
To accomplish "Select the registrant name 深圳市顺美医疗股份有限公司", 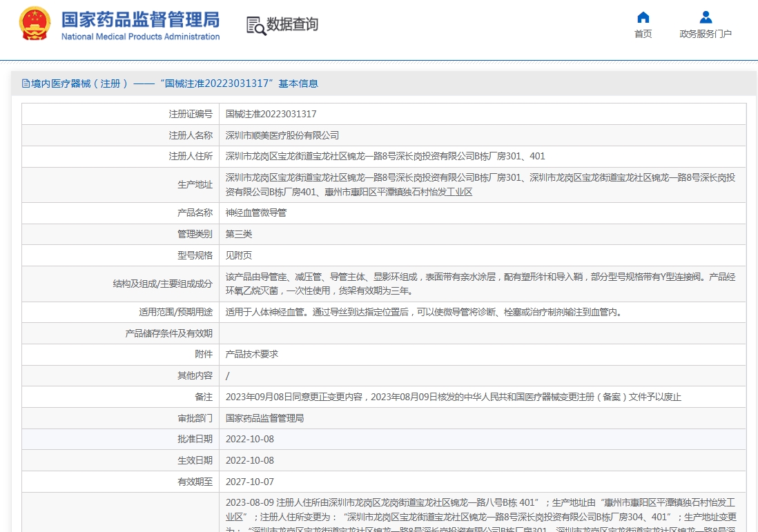I will [282, 135].
